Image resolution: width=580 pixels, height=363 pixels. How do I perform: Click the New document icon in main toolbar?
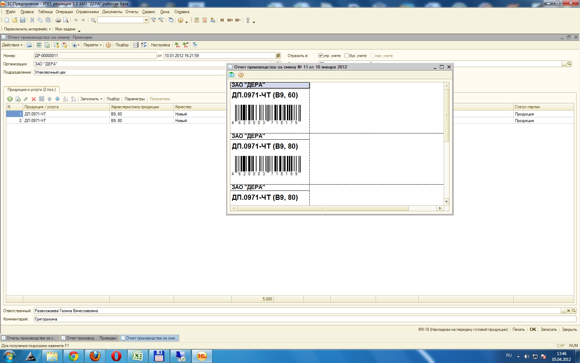pos(7,20)
